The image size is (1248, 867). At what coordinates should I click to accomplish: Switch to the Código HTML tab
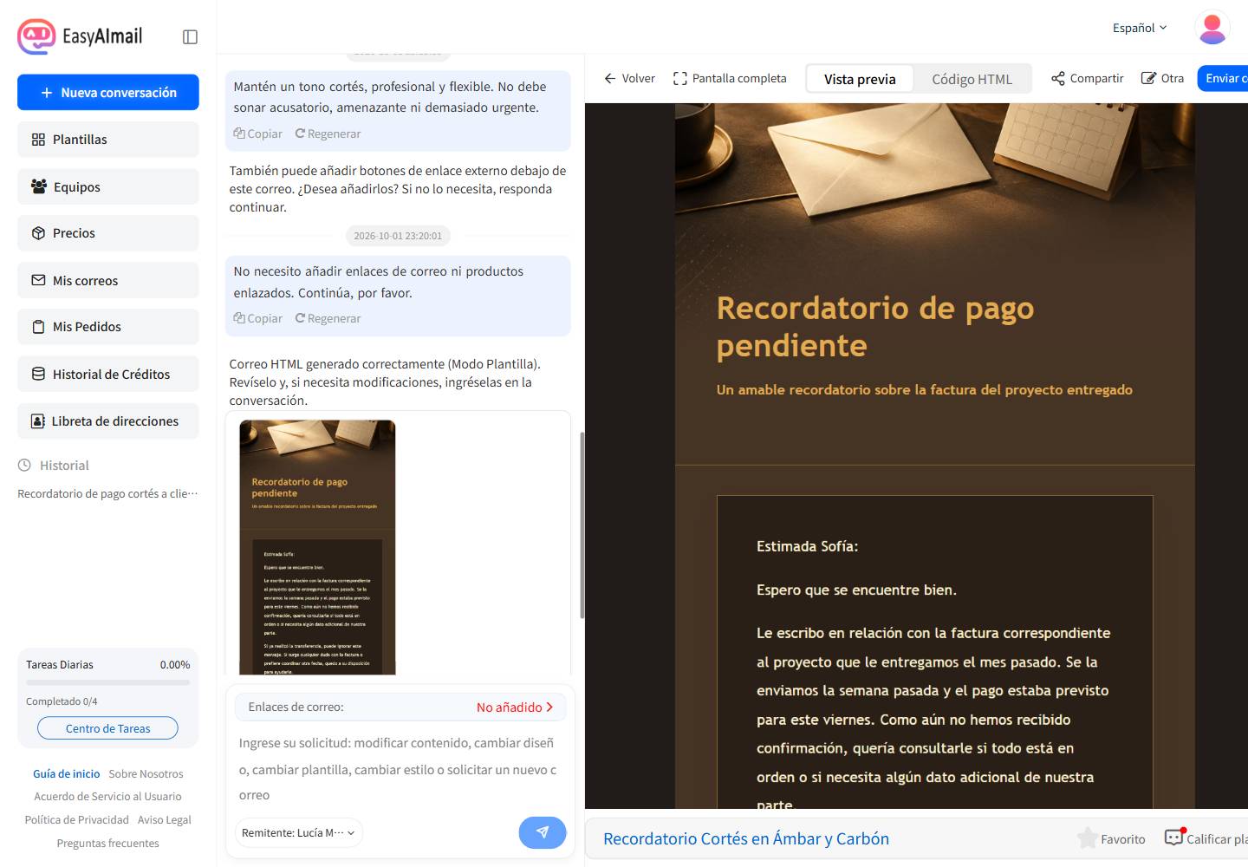coord(972,79)
